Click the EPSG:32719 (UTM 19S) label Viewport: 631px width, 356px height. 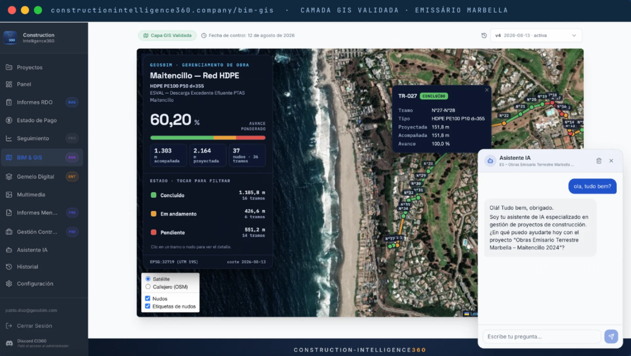[x=174, y=262]
